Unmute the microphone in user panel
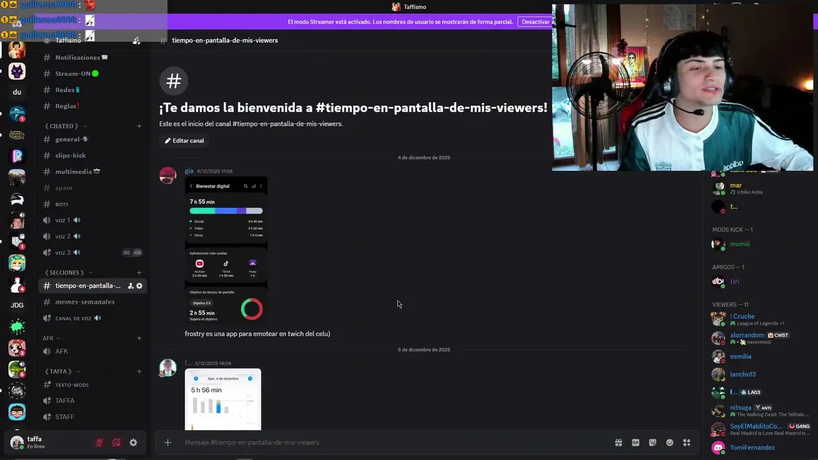Viewport: 818px width, 460px height. 99,442
